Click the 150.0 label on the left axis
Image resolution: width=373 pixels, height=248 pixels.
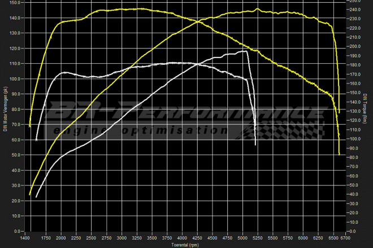[x=15, y=3]
